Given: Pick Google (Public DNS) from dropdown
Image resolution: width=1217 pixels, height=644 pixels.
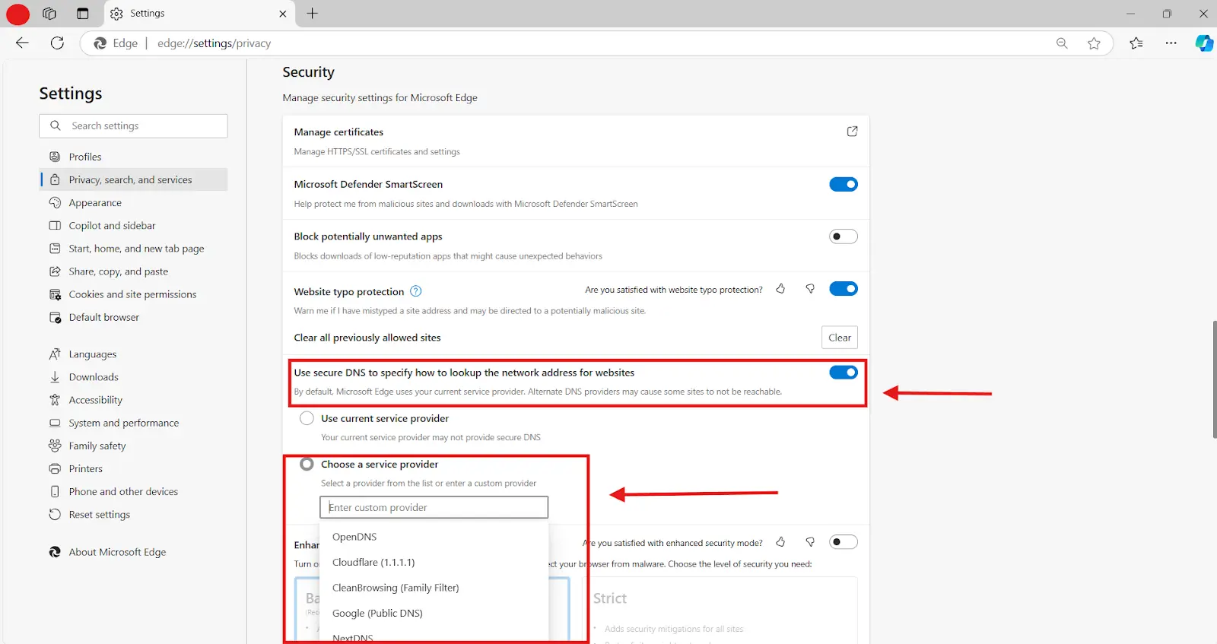Looking at the screenshot, I should 377,614.
